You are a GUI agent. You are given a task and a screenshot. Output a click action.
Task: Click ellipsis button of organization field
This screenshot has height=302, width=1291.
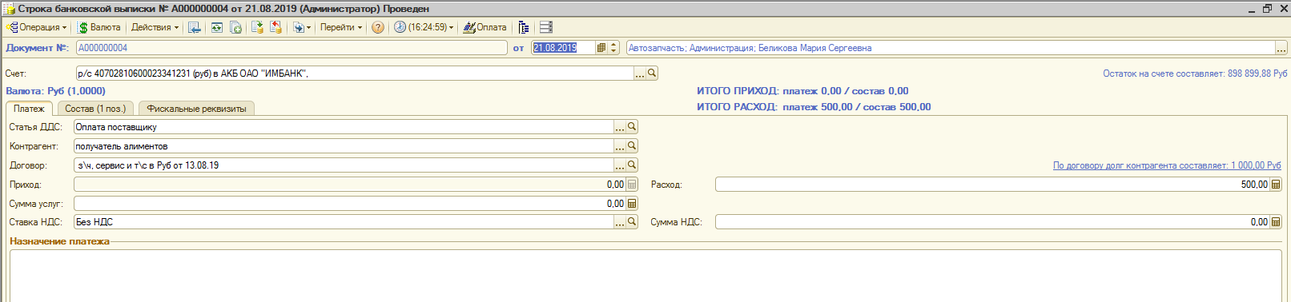(1281, 48)
